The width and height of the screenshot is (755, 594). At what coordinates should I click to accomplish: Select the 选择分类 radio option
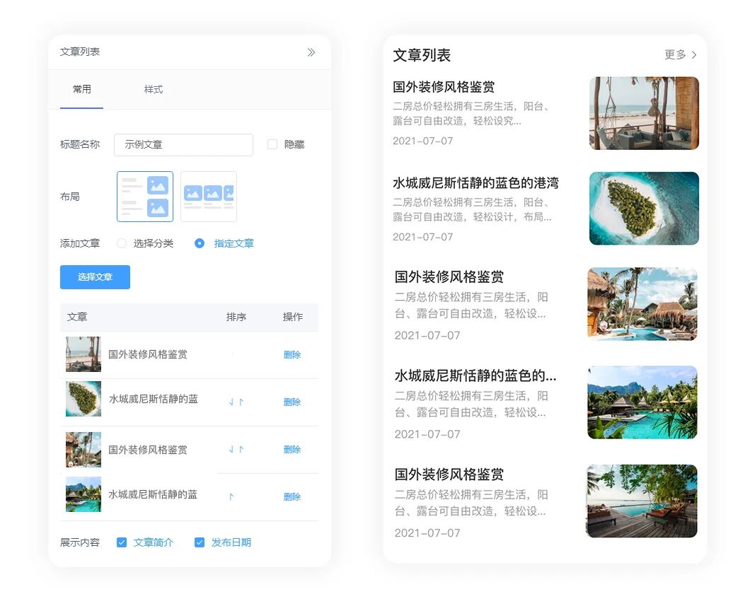pyautogui.click(x=121, y=243)
